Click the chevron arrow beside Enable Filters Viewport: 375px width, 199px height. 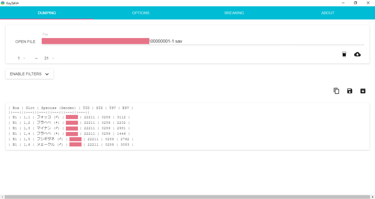point(47,74)
